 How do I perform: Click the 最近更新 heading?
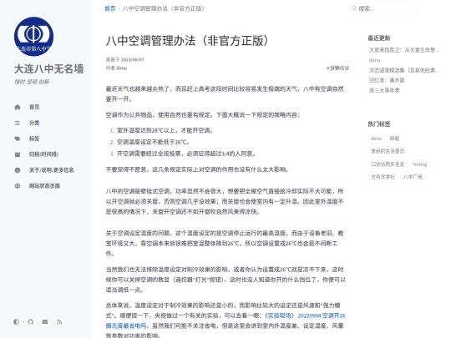[x=379, y=38]
